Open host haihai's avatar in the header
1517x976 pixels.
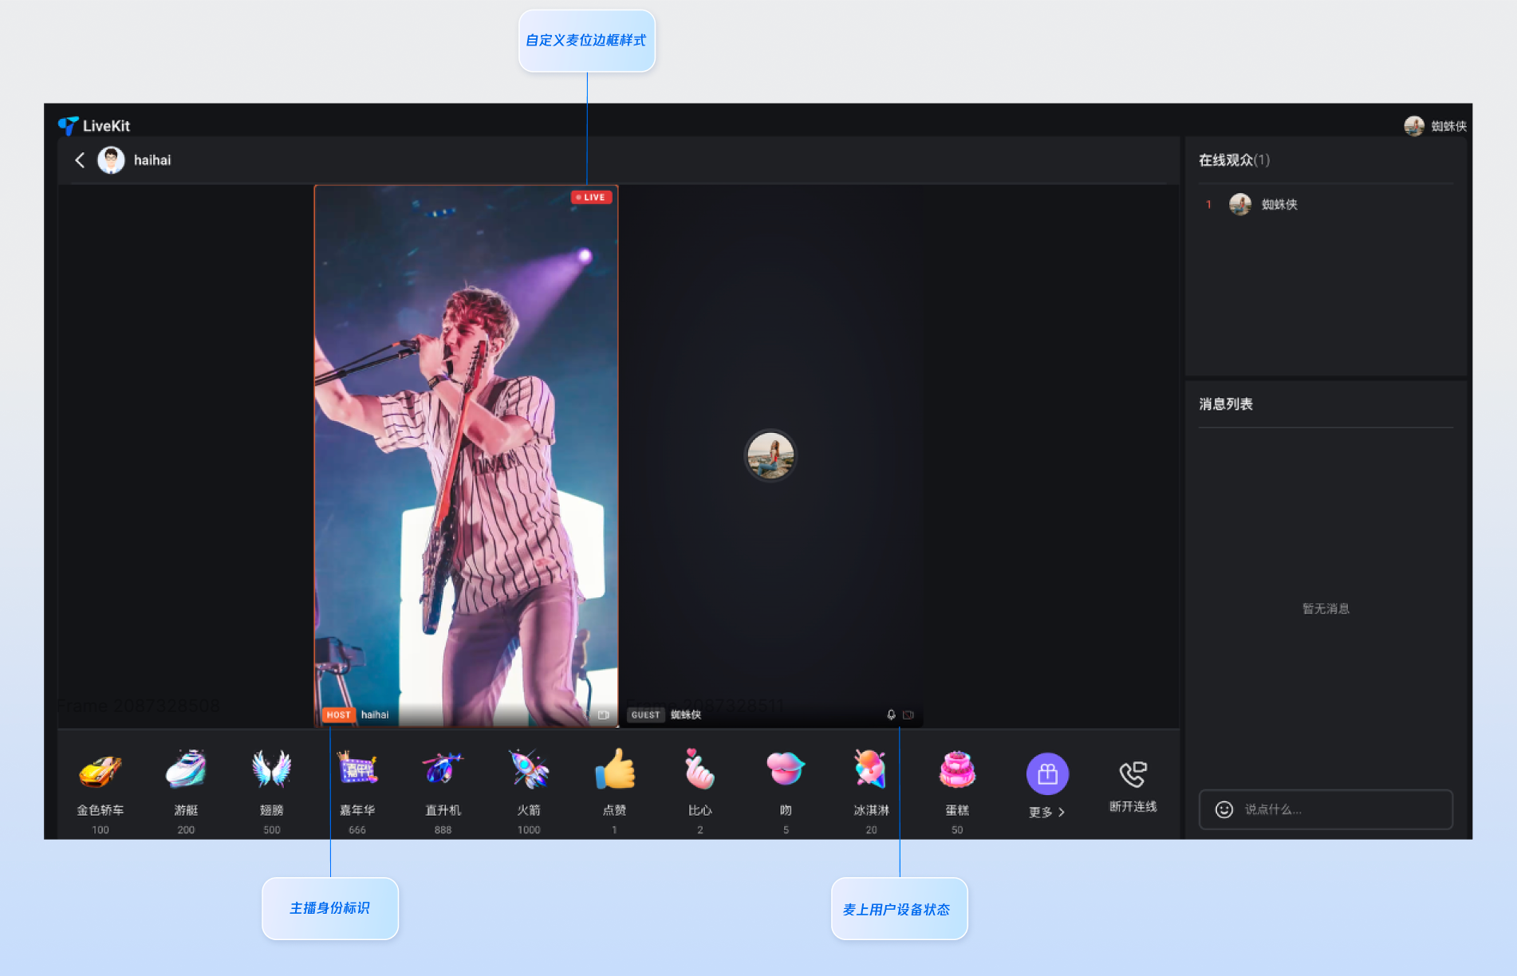pos(111,160)
